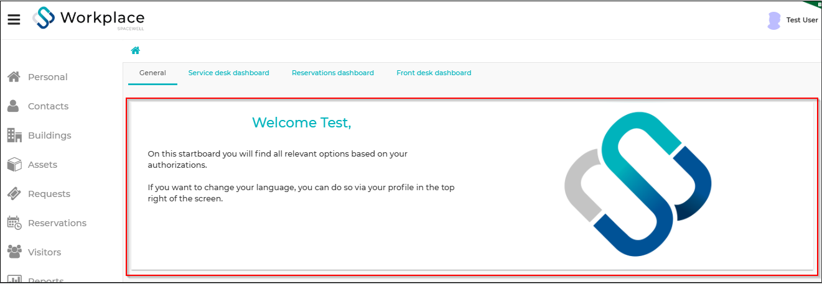Click the large Spacewell logo image
Screen dimensions: 822x284
638,185
